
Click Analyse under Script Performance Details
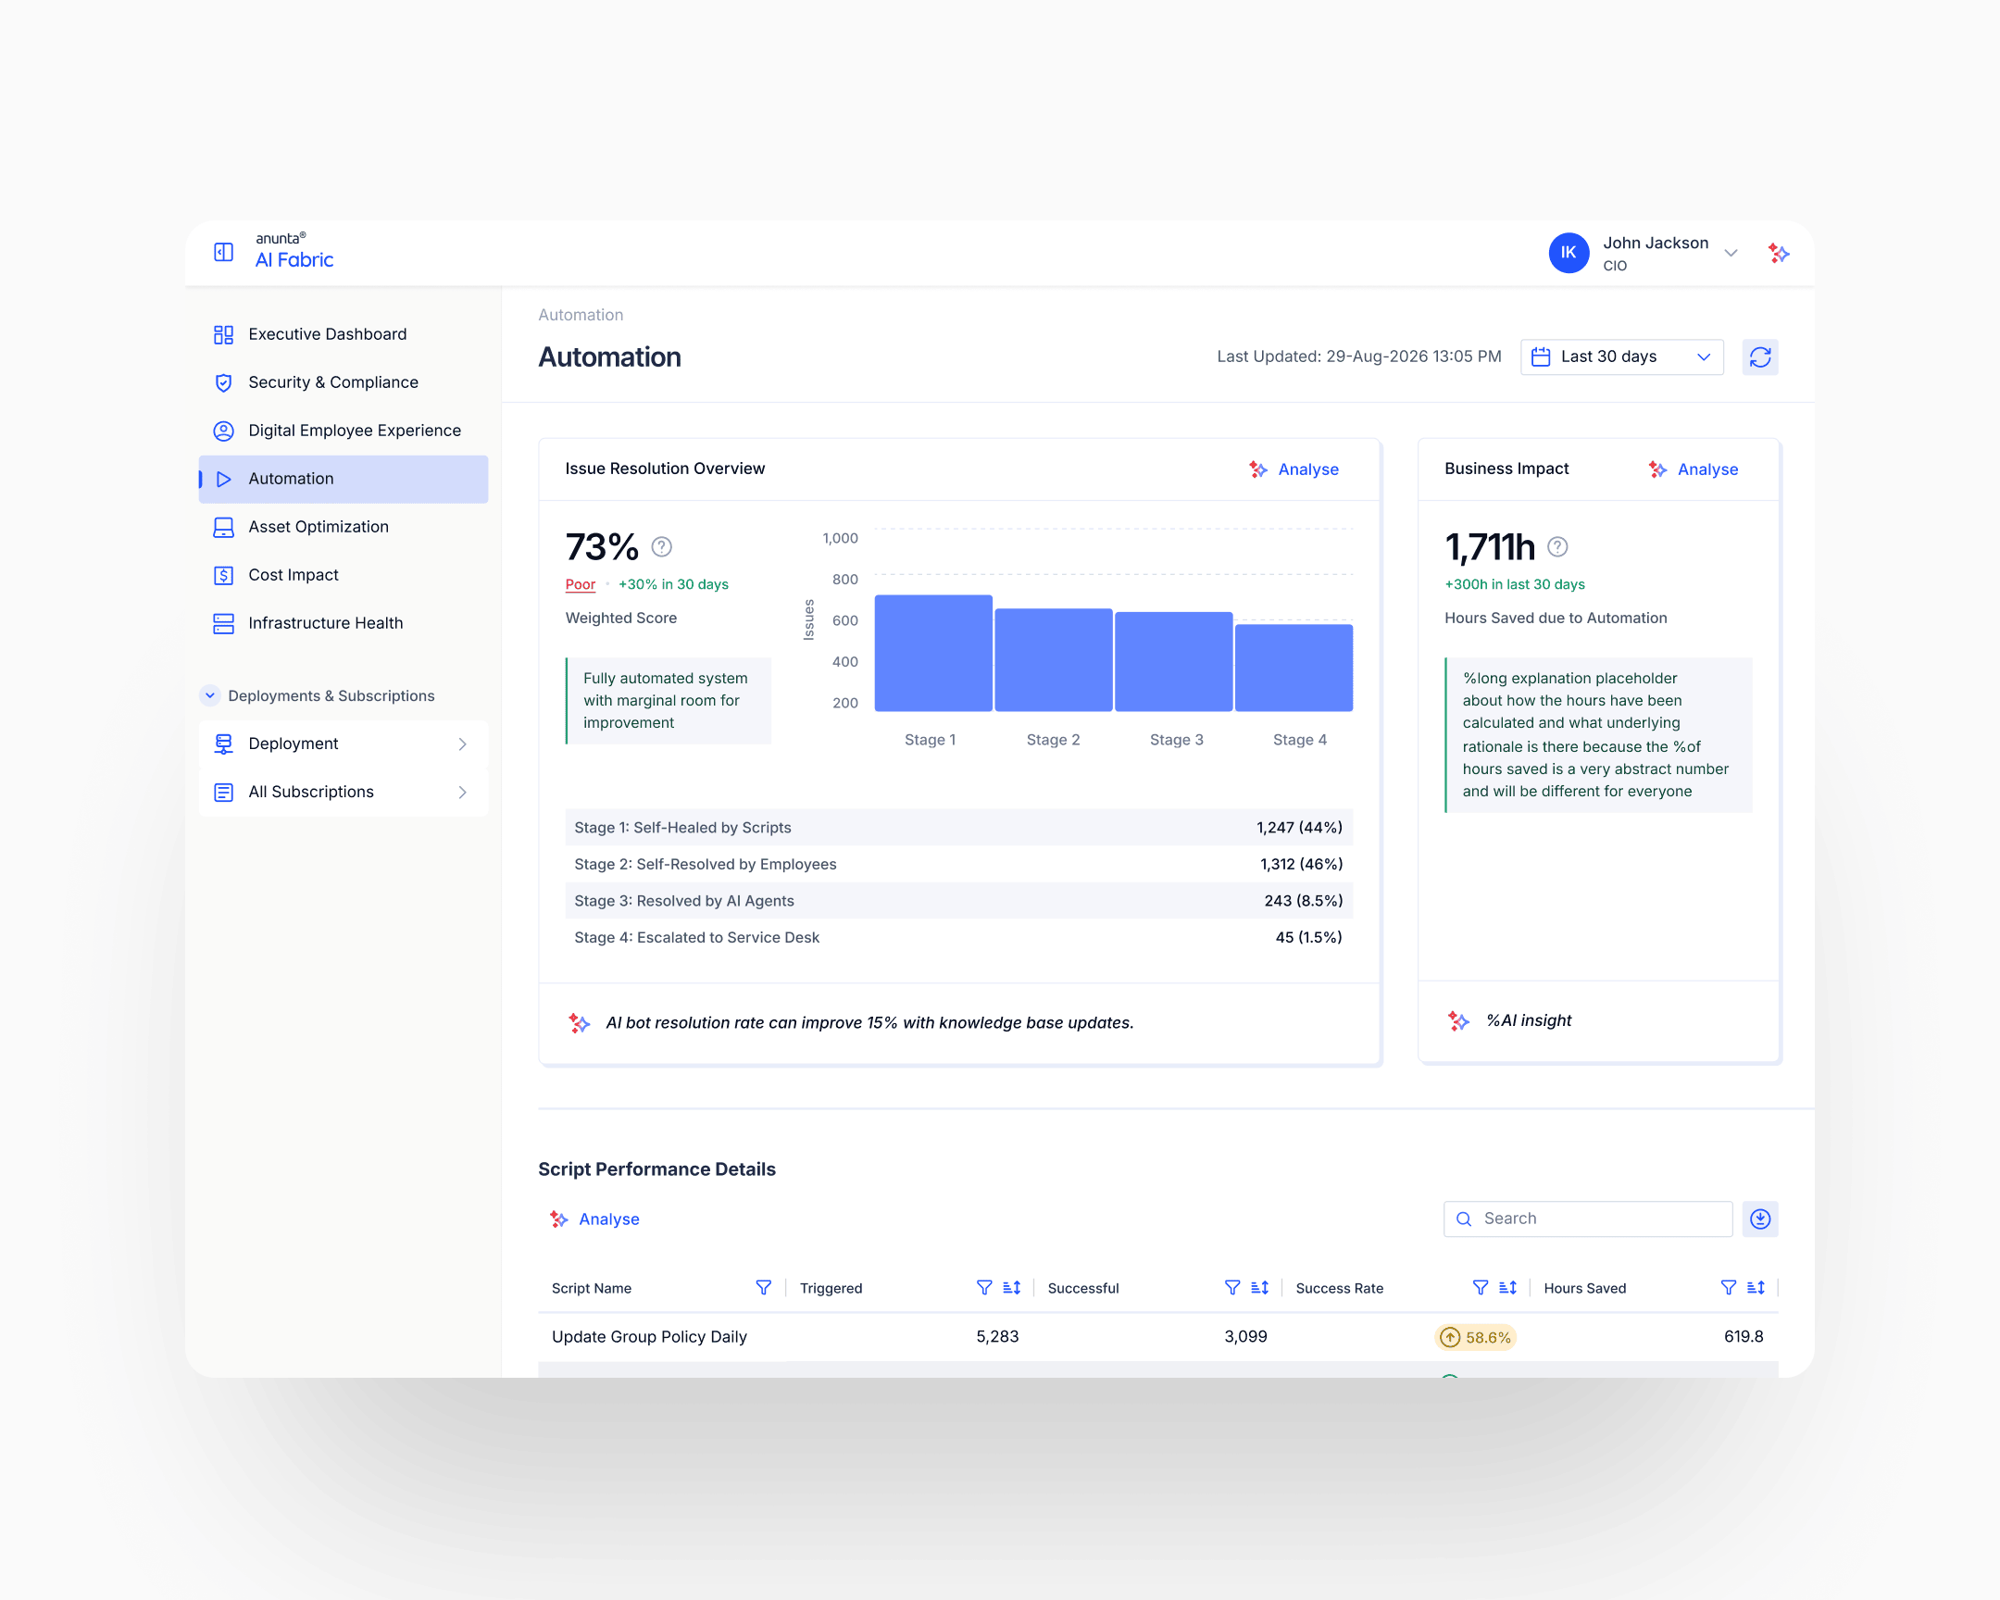(x=607, y=1219)
